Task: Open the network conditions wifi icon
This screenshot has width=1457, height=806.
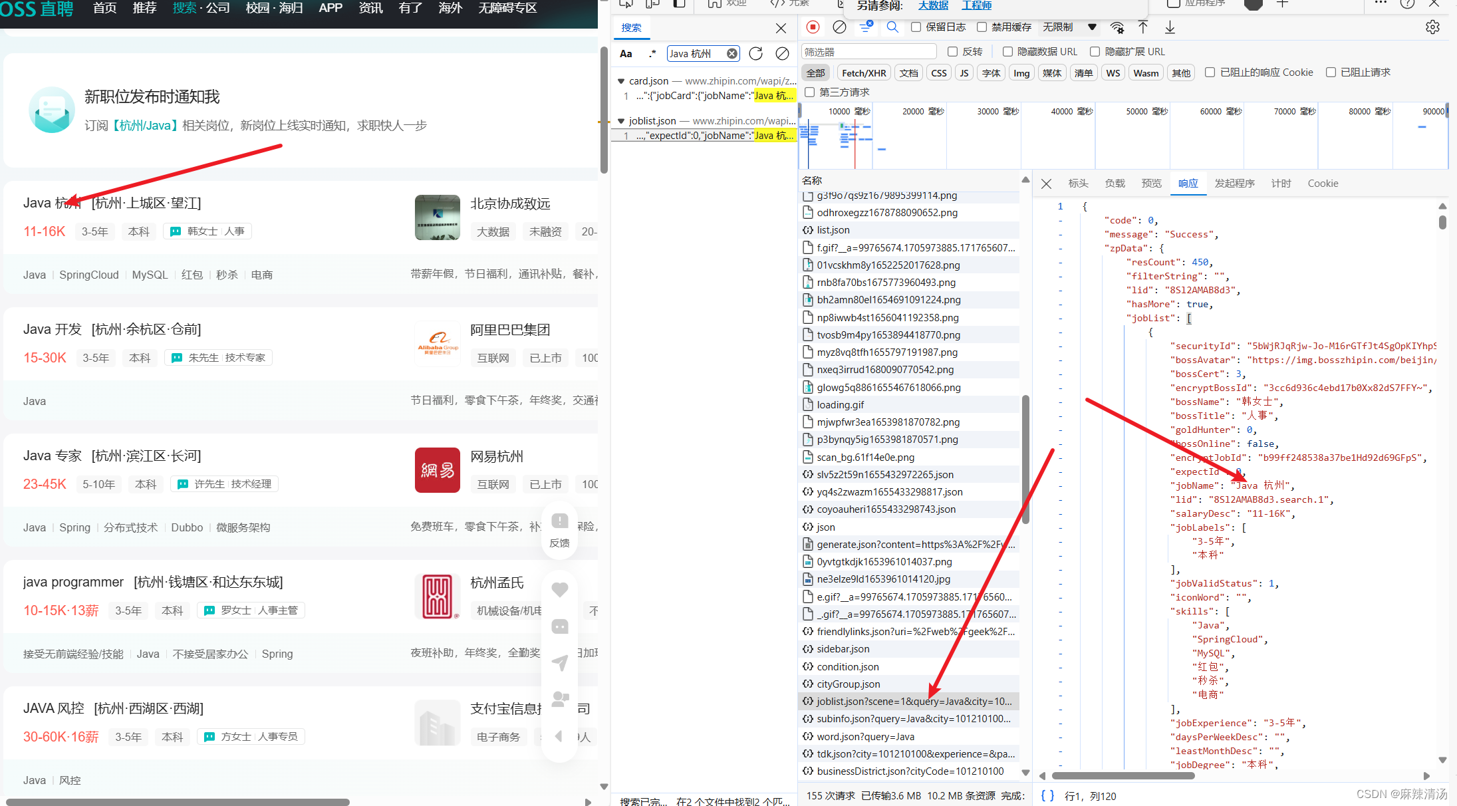Action: point(1117,27)
